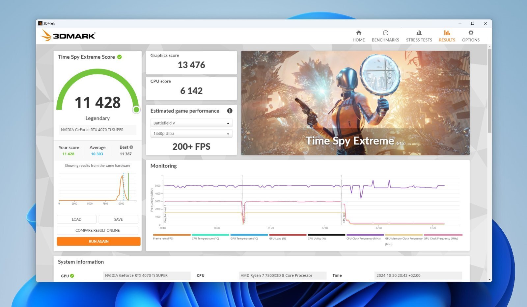Click the Benchmarks gauge icon
Image resolution: width=527 pixels, height=307 pixels.
[385, 33]
